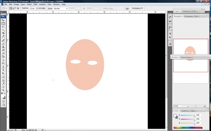Change screen mode at toolbox bottom
Image resolution: width=211 pixels, height=131 pixels.
click(3, 105)
